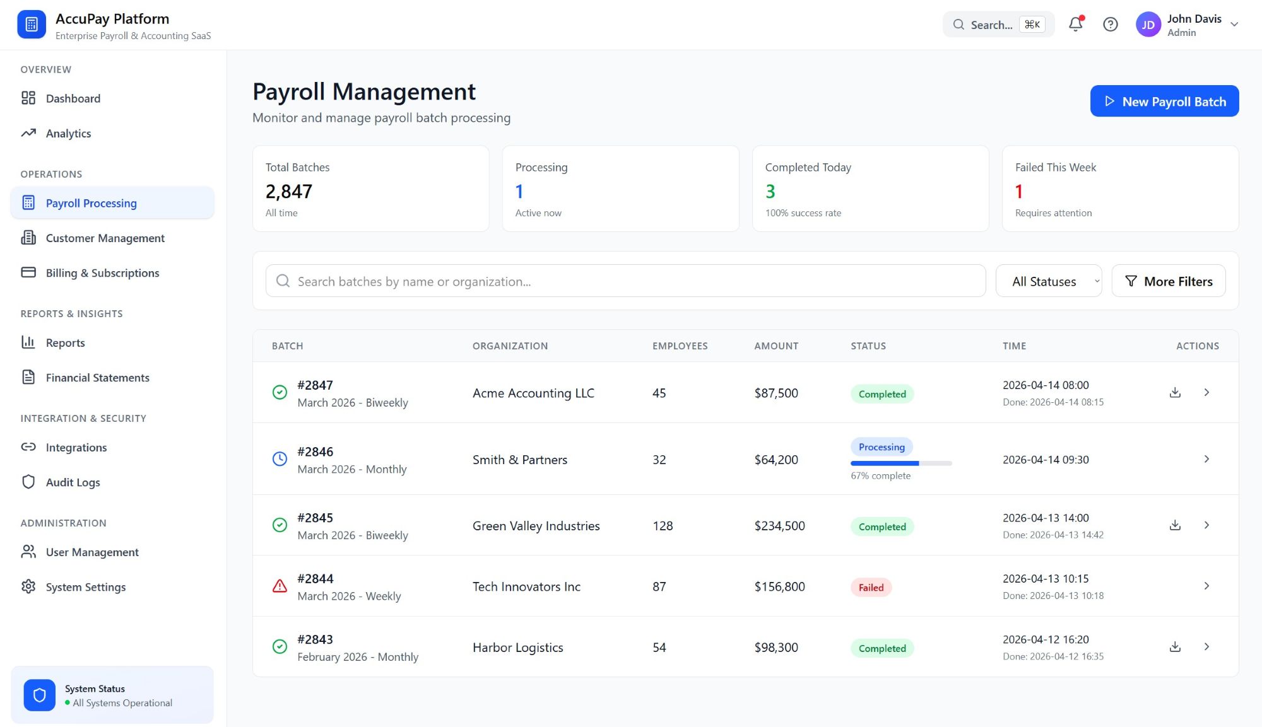The image size is (1262, 727).
Task: Open the notifications bell
Action: click(x=1076, y=24)
